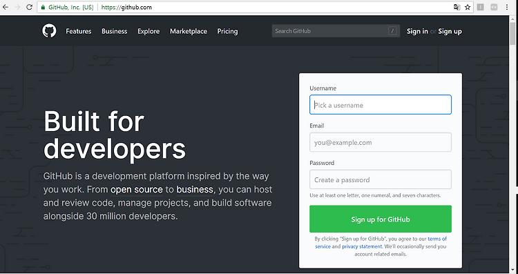
Task: Click the Password field label
Action: pos(322,163)
